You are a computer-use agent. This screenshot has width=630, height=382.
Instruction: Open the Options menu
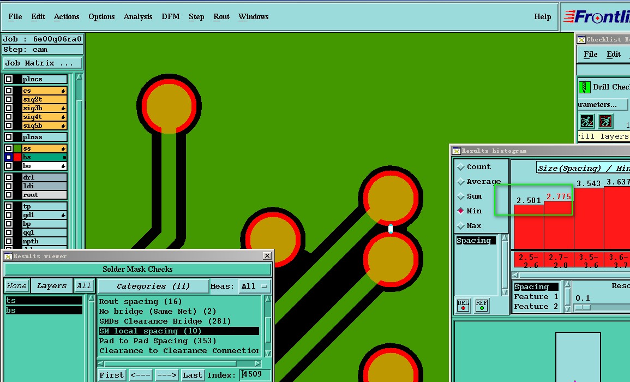point(101,16)
